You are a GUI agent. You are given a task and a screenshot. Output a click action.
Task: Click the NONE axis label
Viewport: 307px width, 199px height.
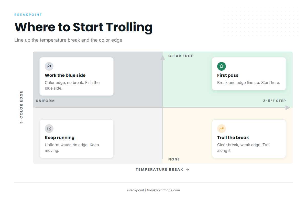click(174, 159)
